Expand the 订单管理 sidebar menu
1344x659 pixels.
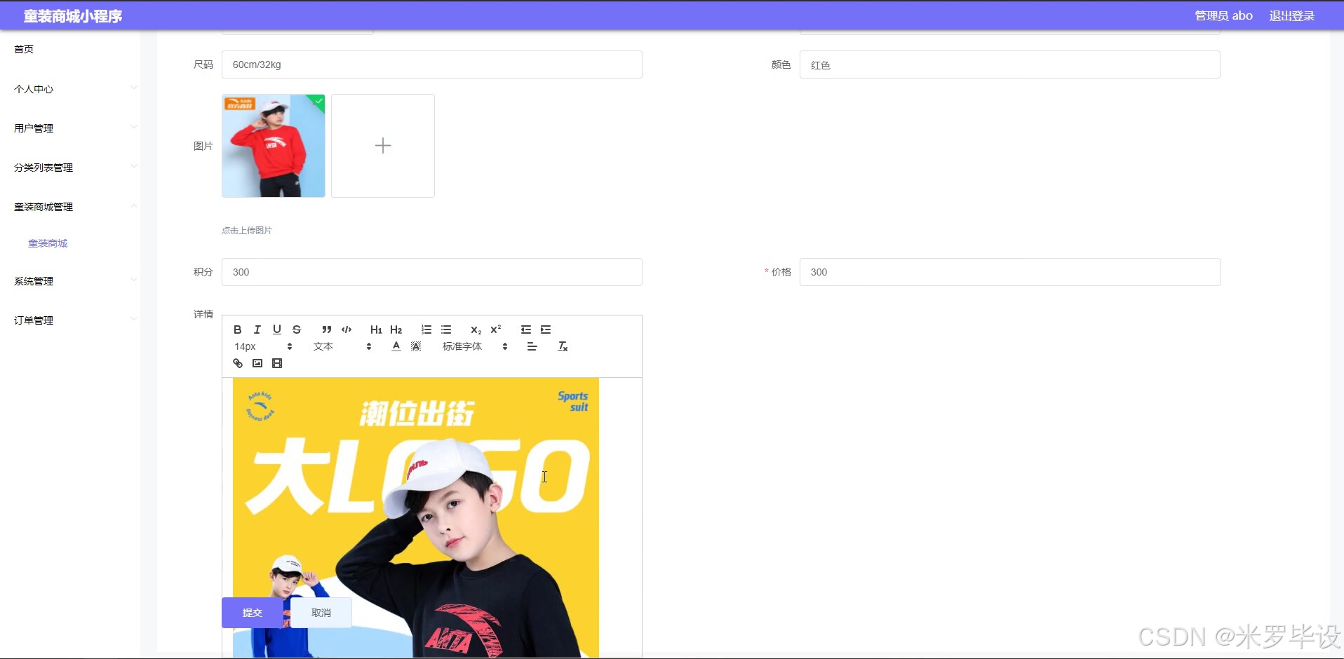click(70, 320)
